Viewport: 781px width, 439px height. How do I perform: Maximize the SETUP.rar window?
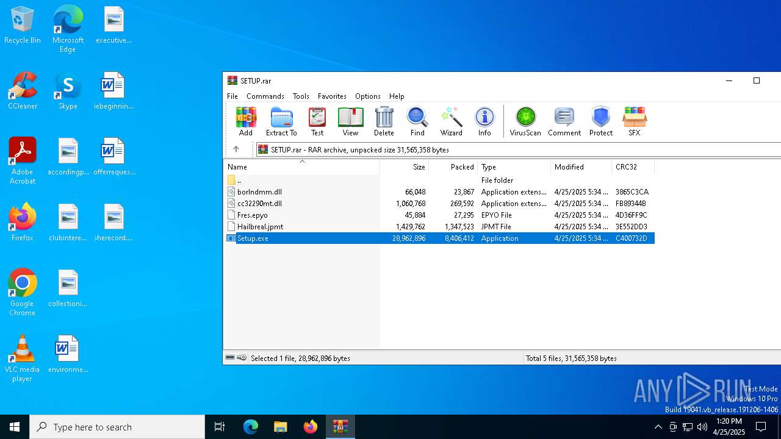pos(757,80)
